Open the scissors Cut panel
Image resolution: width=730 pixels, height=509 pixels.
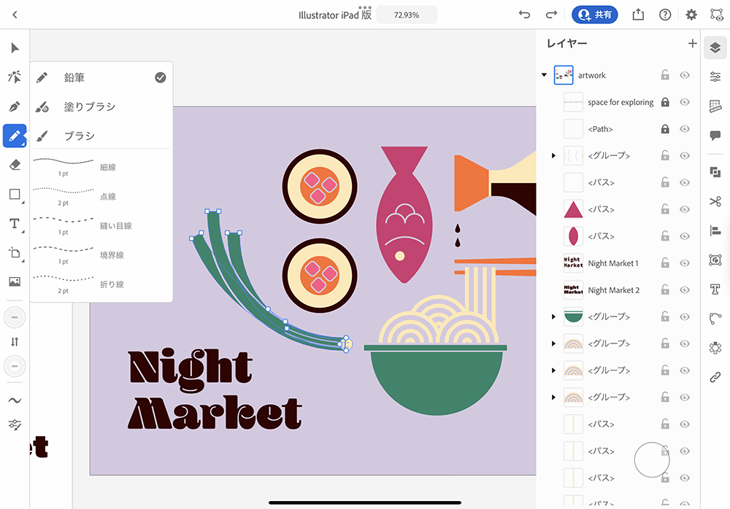tap(715, 201)
